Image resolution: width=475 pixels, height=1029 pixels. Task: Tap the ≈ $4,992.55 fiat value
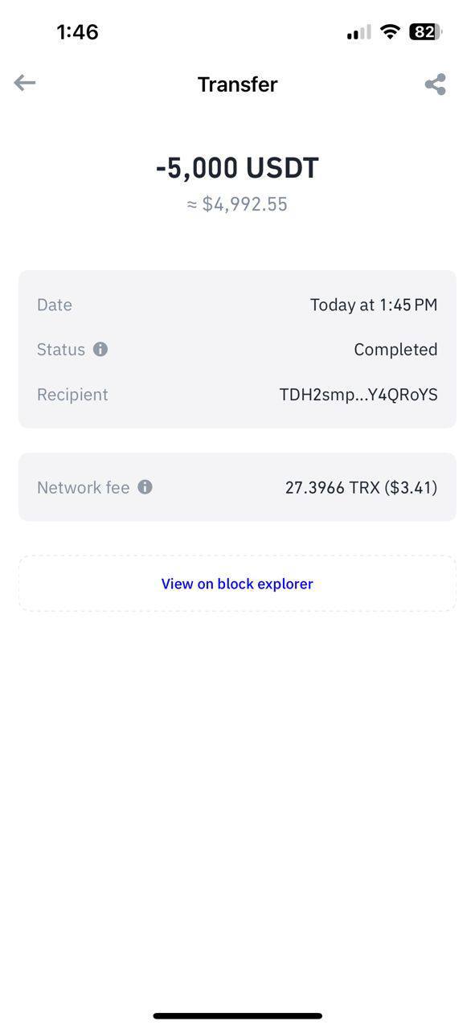point(237,204)
